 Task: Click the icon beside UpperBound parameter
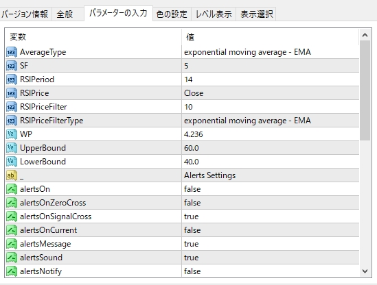click(x=12, y=148)
